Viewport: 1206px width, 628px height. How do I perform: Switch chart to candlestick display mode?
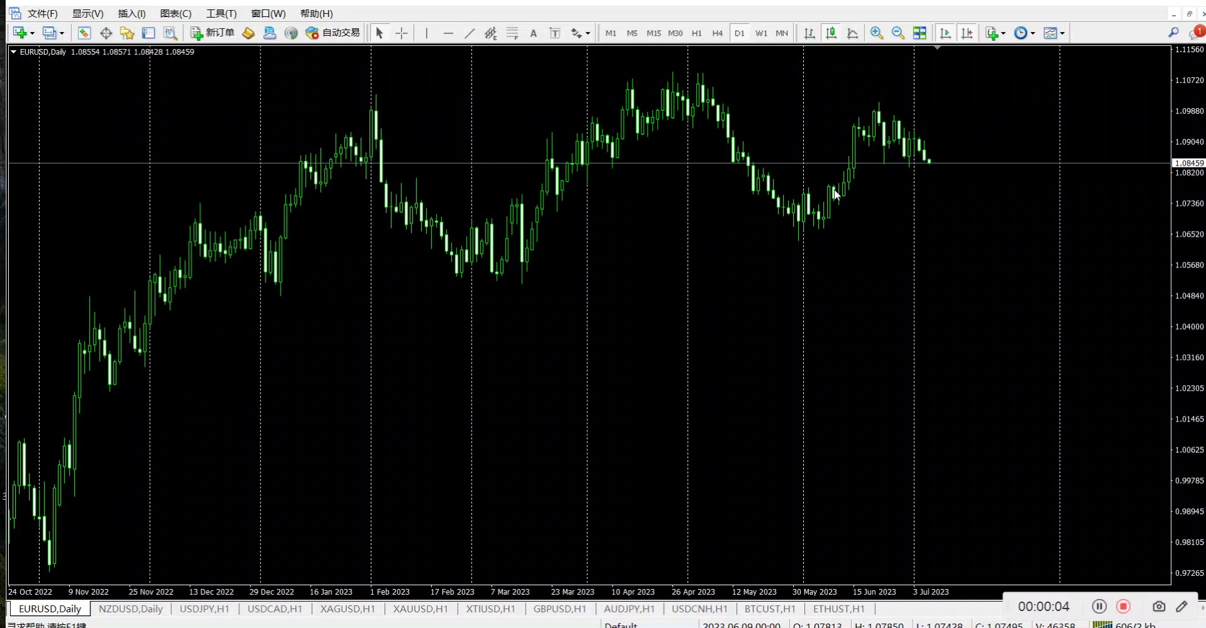pos(831,33)
